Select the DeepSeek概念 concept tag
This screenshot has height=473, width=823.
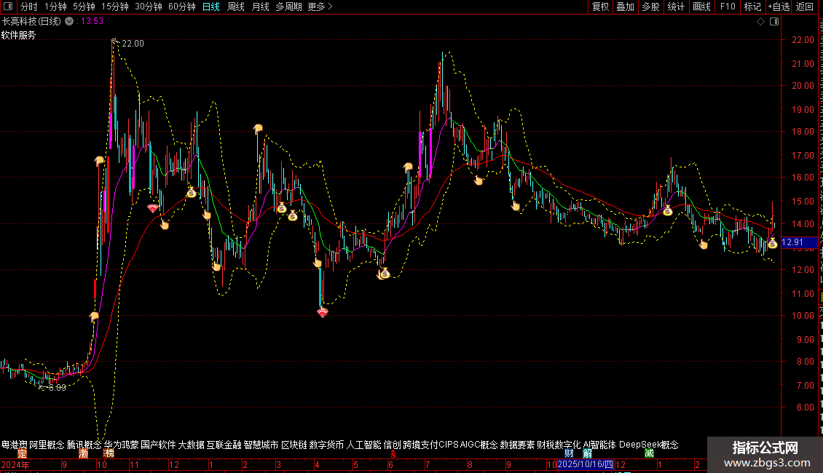coord(648,445)
